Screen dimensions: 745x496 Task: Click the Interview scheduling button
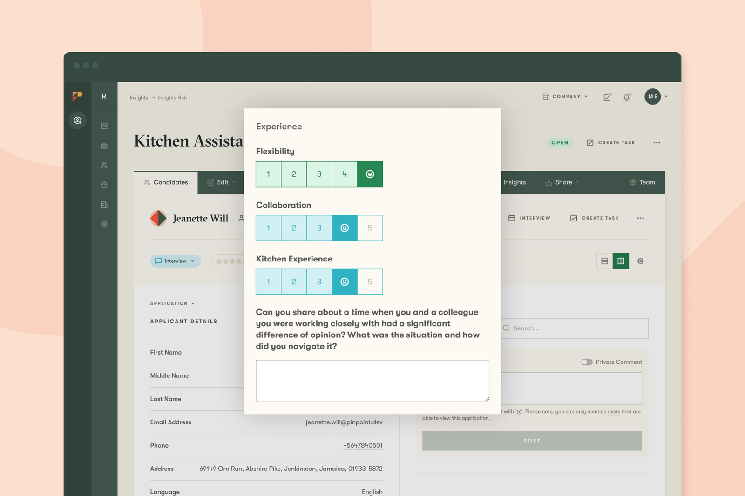pyautogui.click(x=529, y=218)
